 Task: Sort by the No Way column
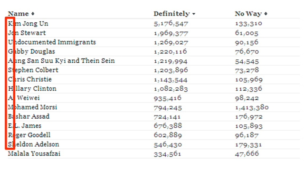[x=251, y=14]
